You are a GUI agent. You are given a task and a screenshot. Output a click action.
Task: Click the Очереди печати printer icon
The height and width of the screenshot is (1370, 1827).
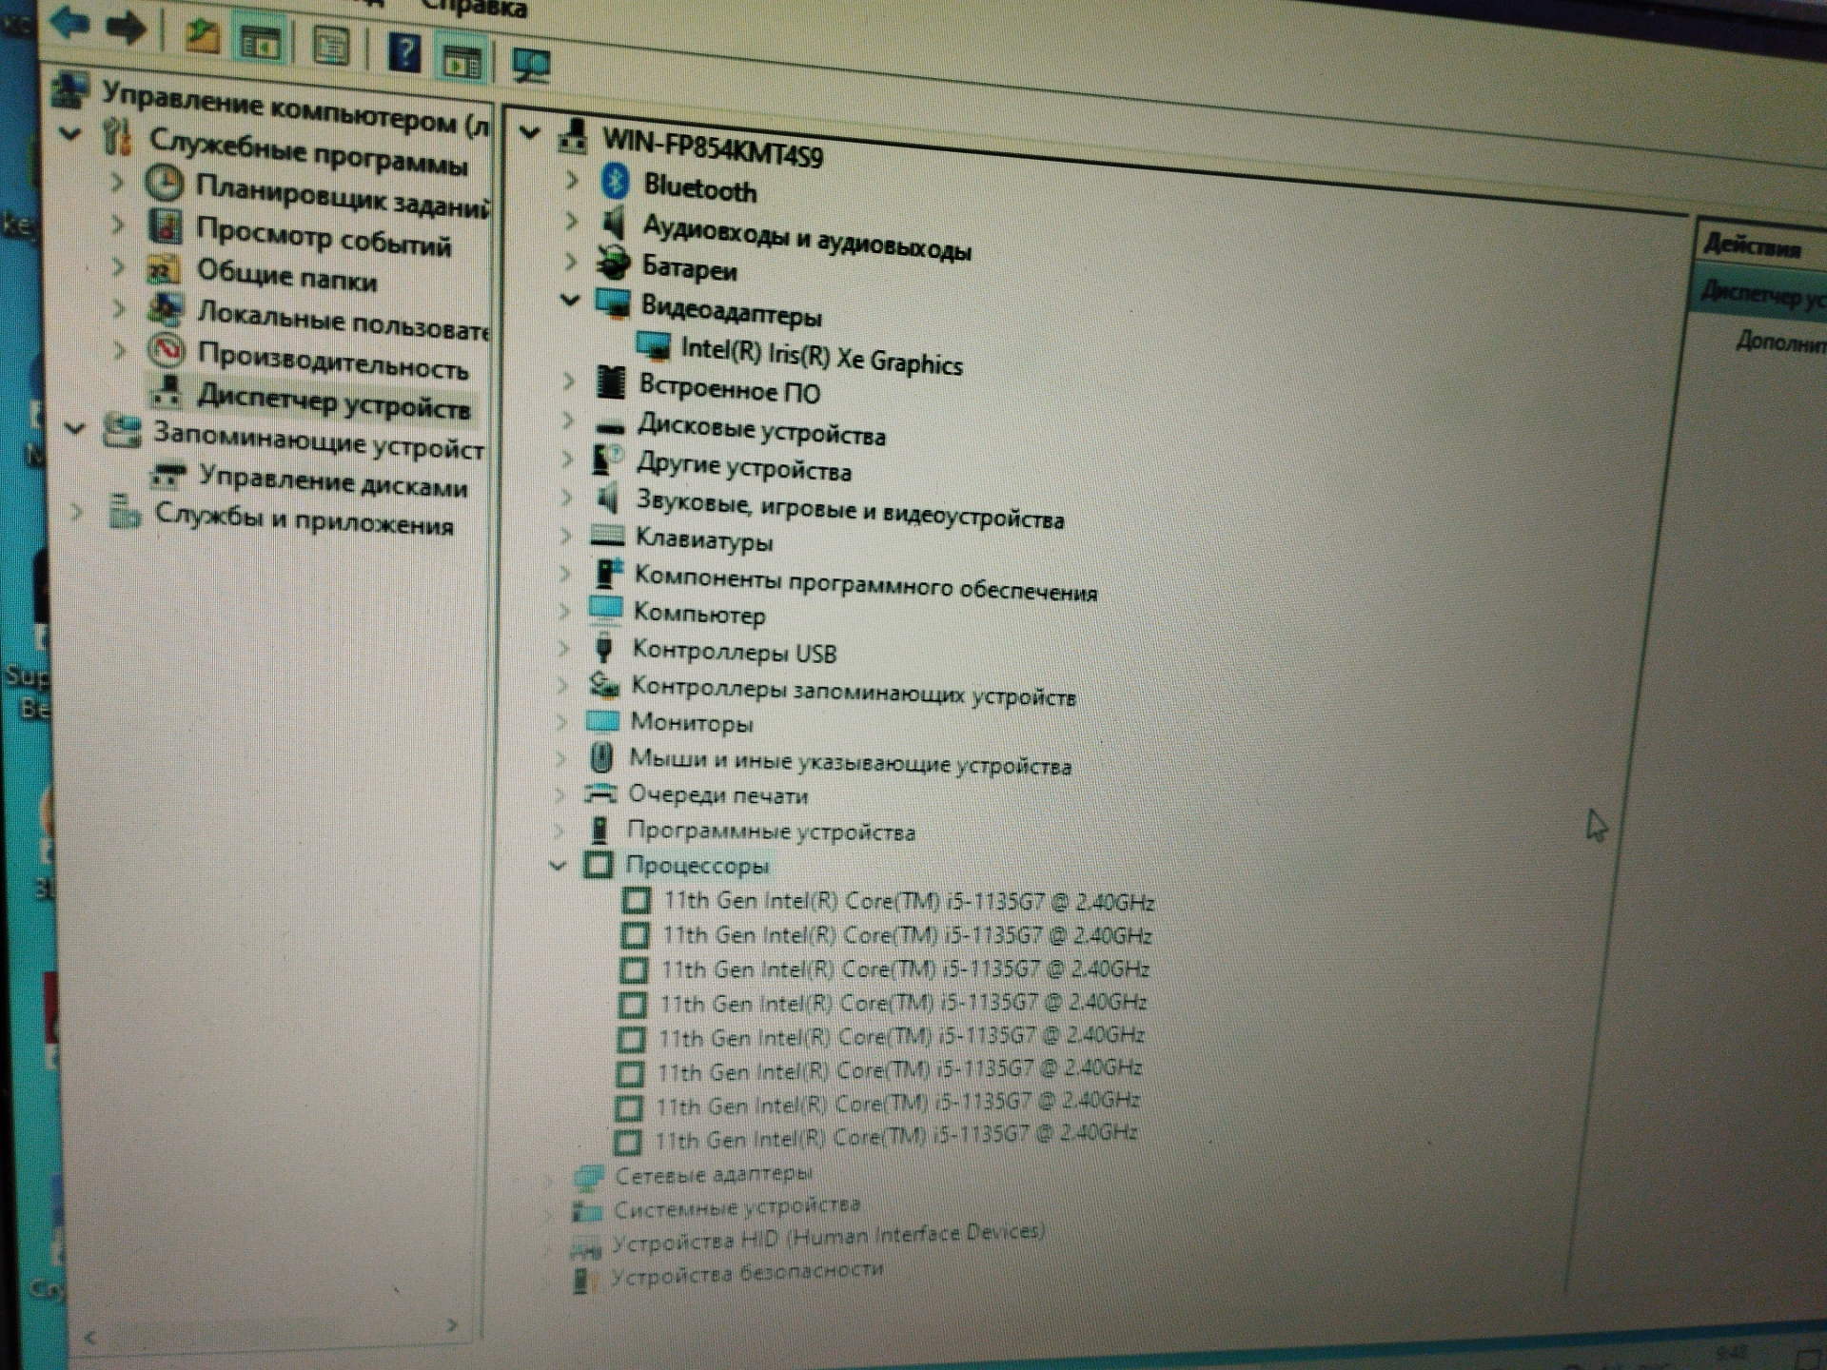600,793
